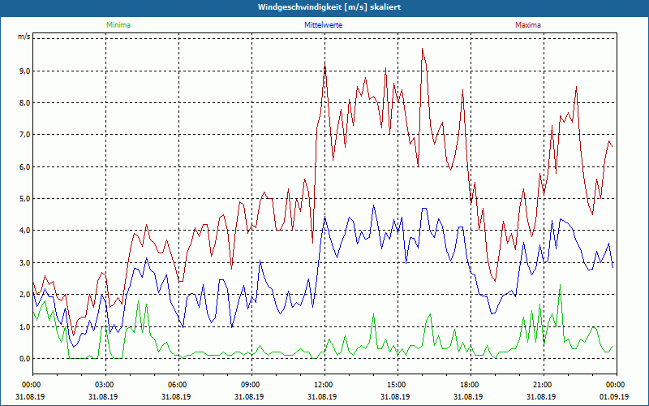Click the 3,0 y-axis label
Image resolution: width=649 pixels, height=406 pixels.
pyautogui.click(x=25, y=262)
